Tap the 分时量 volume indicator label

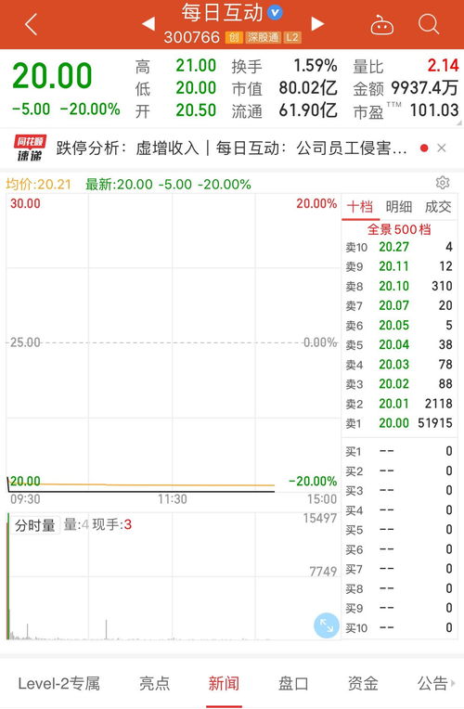click(35, 525)
